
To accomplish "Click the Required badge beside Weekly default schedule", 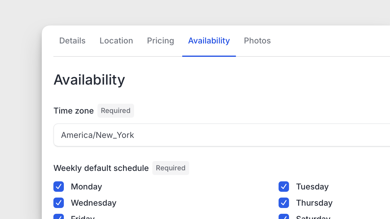I will (171, 168).
